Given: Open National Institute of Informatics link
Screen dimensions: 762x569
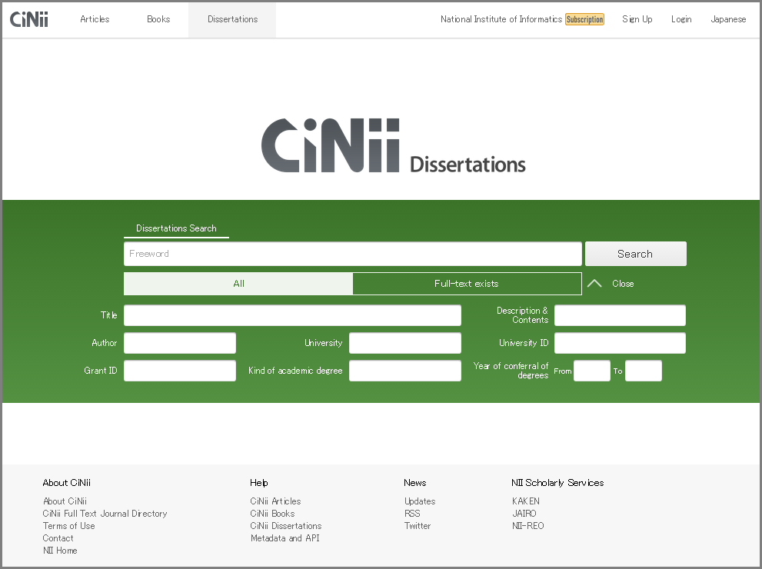Looking at the screenshot, I should coord(501,19).
